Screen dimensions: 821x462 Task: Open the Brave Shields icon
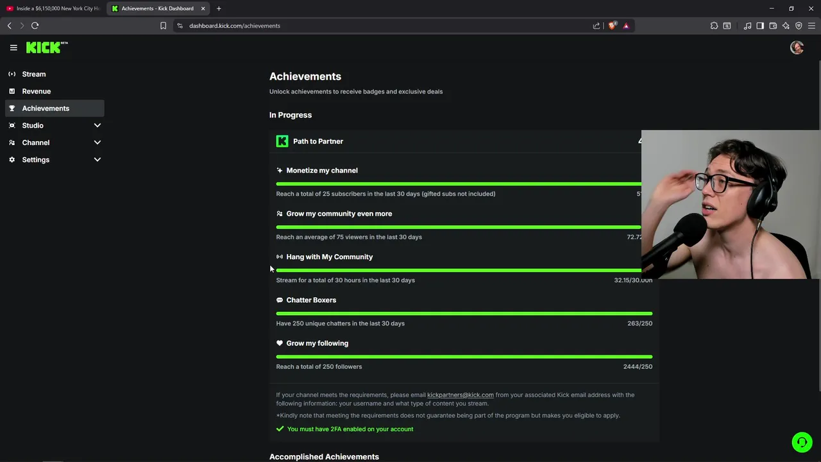click(x=613, y=26)
